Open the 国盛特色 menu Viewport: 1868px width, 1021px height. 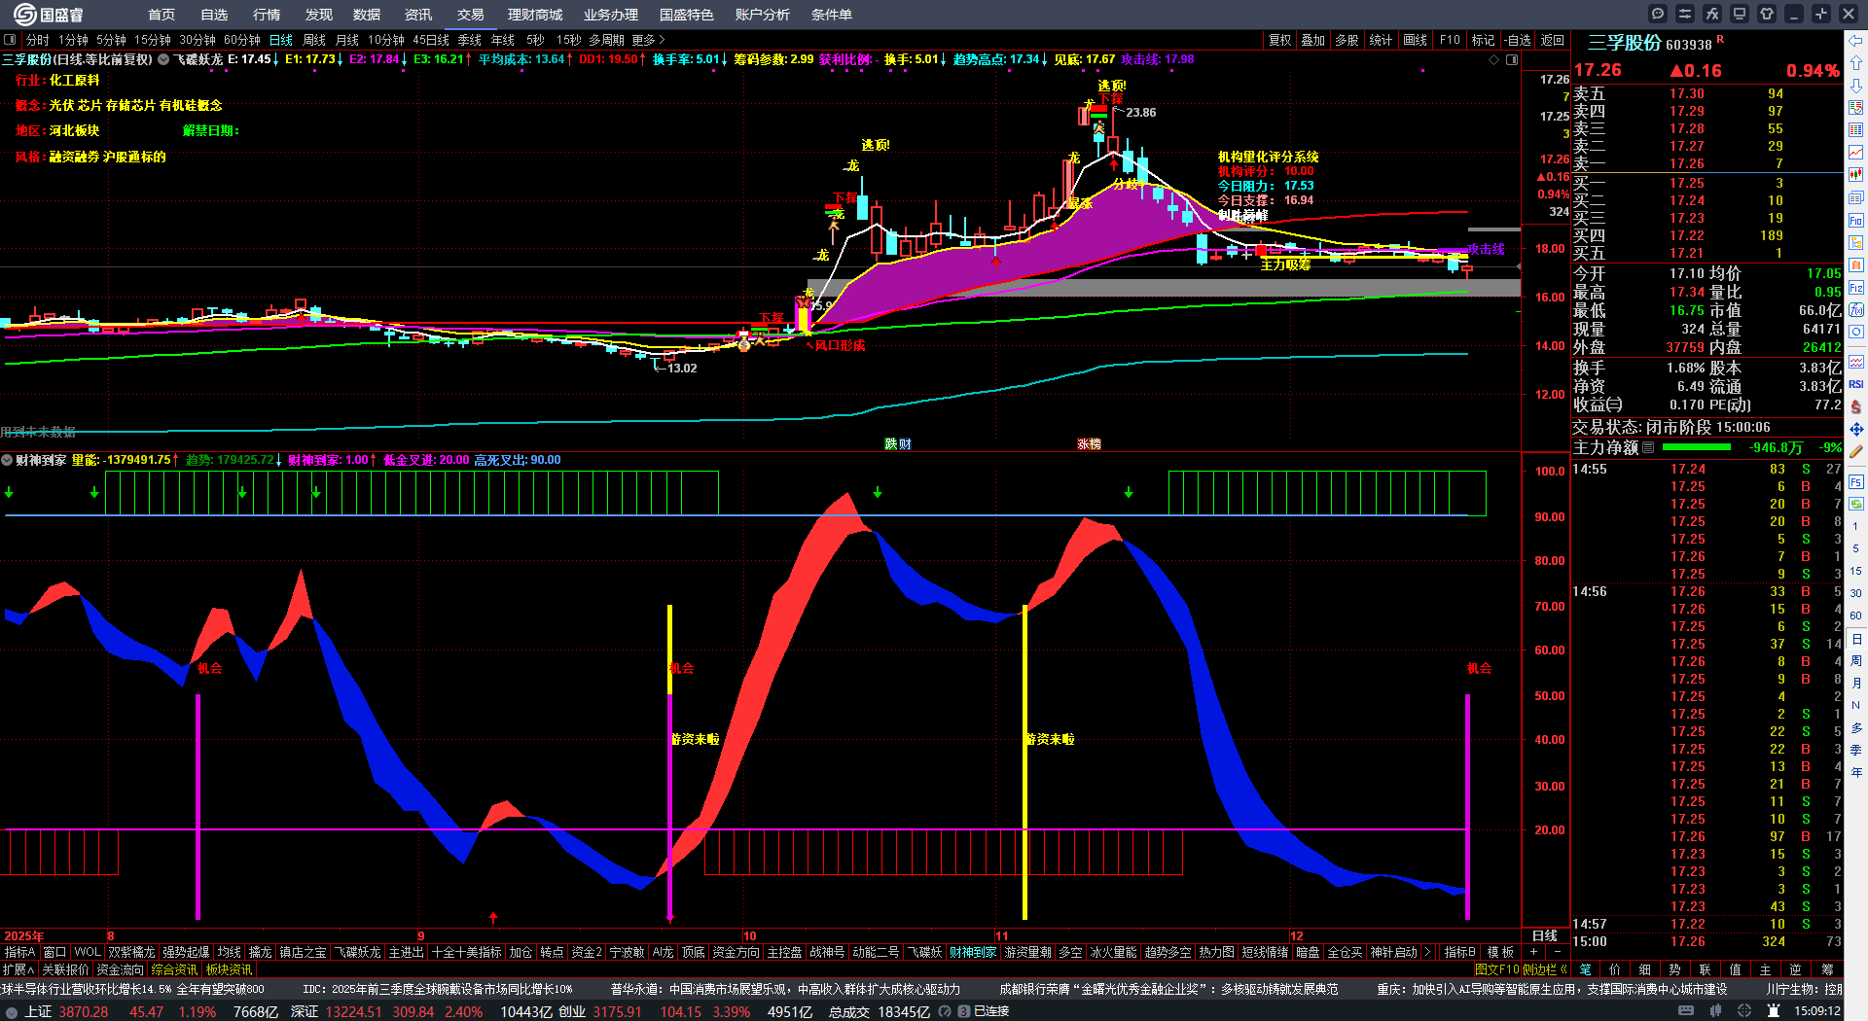687,15
